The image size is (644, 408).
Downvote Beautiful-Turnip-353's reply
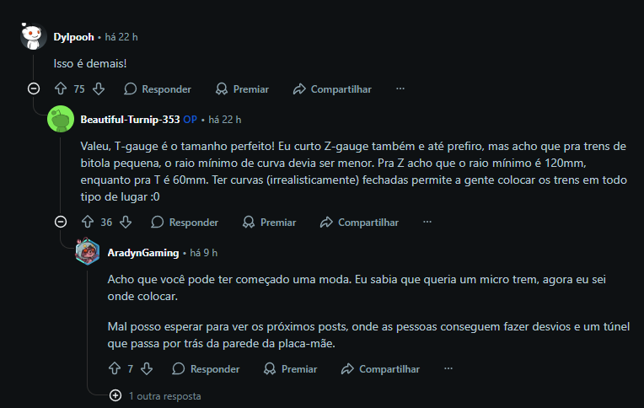(x=126, y=223)
